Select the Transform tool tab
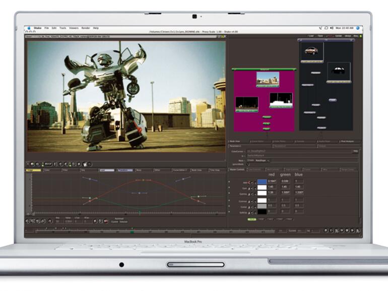Image resolution: width=388 pixels, height=291 pixels. click(x=125, y=170)
